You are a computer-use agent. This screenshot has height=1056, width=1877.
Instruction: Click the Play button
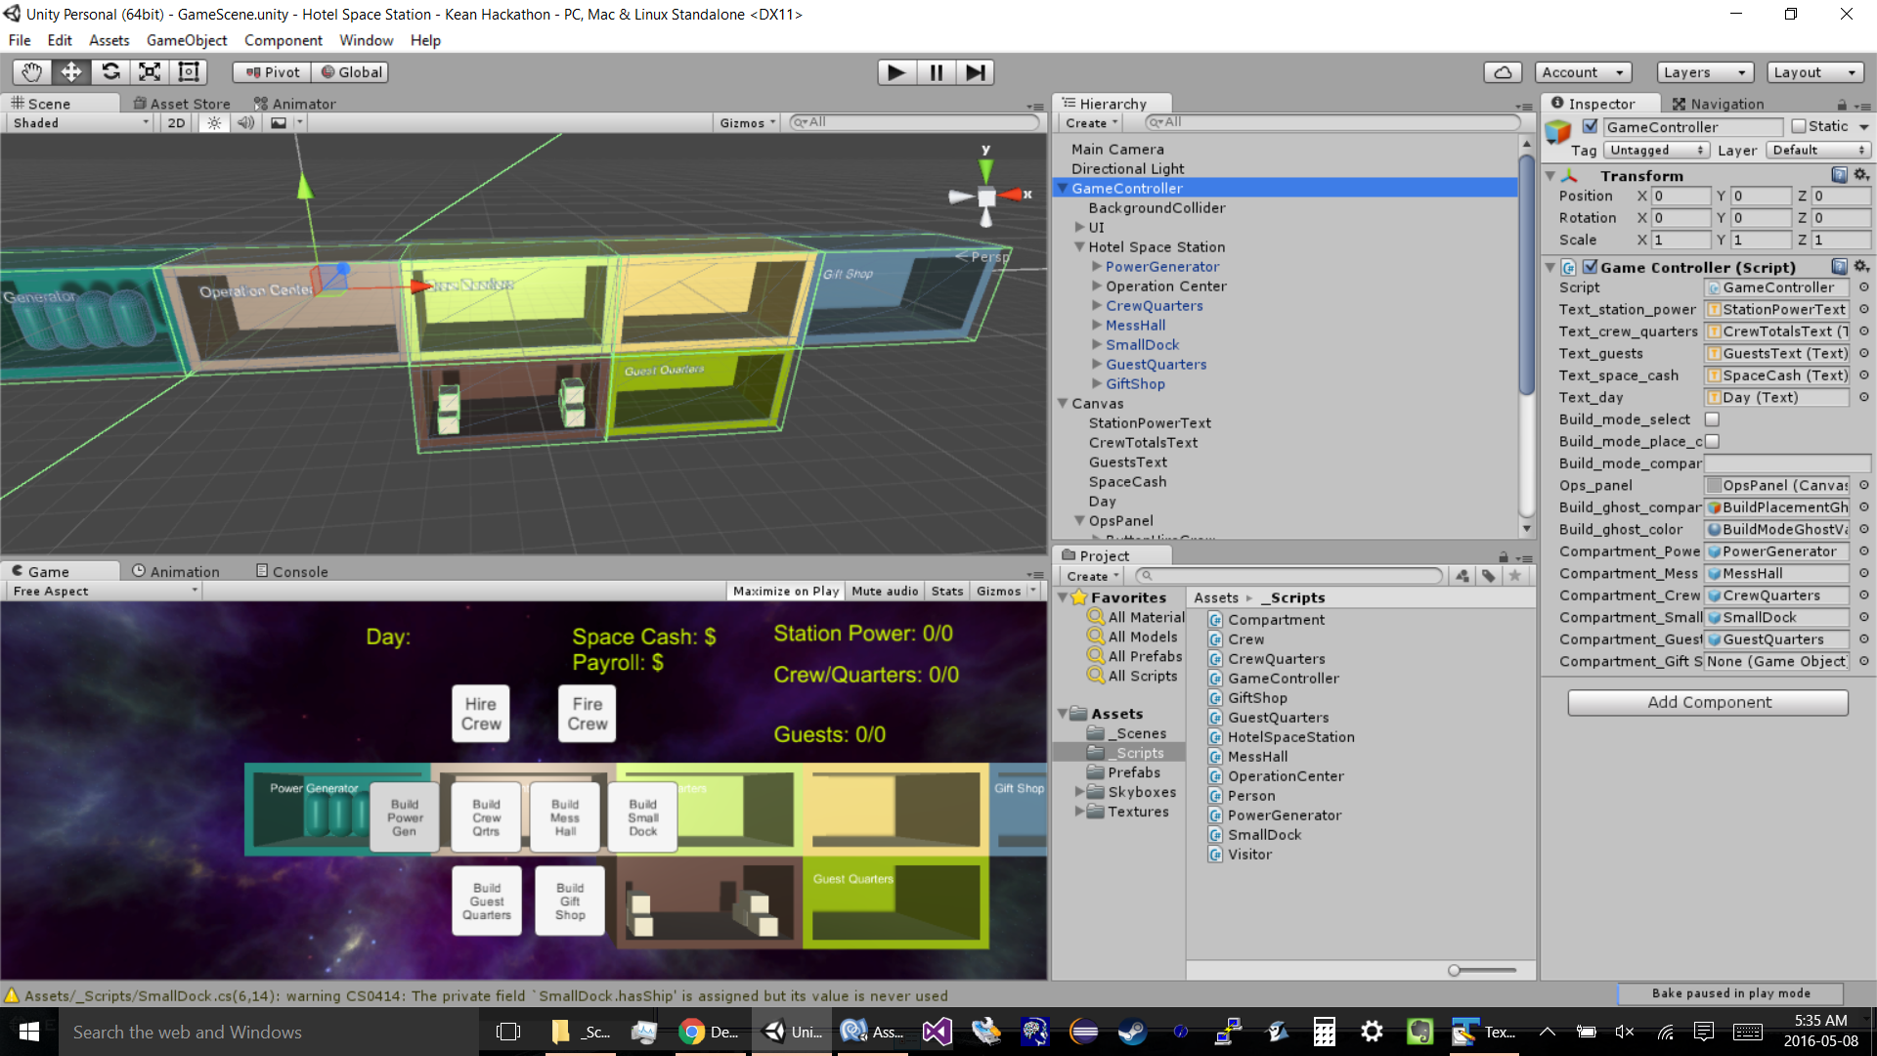(x=895, y=72)
